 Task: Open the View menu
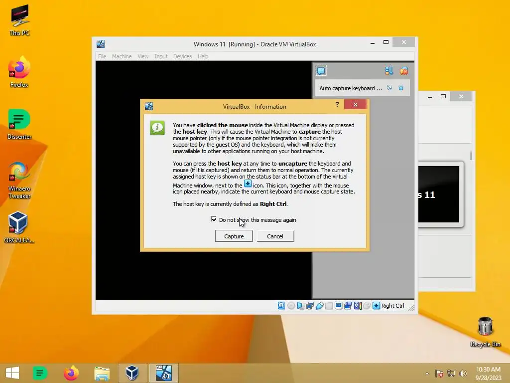(143, 56)
